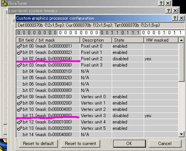This screenshot has height=151, width=186.
Task: Click the State column header
Action: pos(128,40)
